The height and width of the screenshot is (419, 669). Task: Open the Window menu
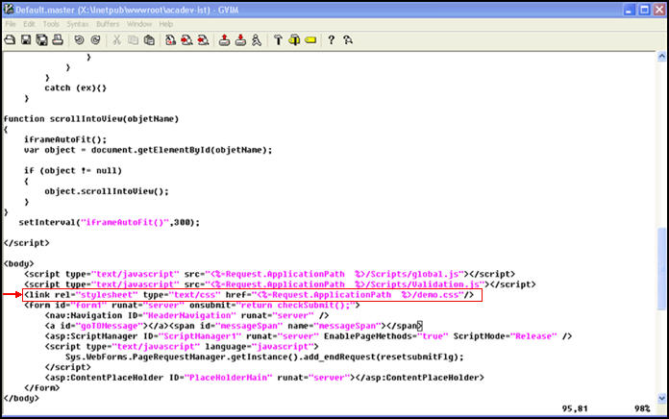139,23
